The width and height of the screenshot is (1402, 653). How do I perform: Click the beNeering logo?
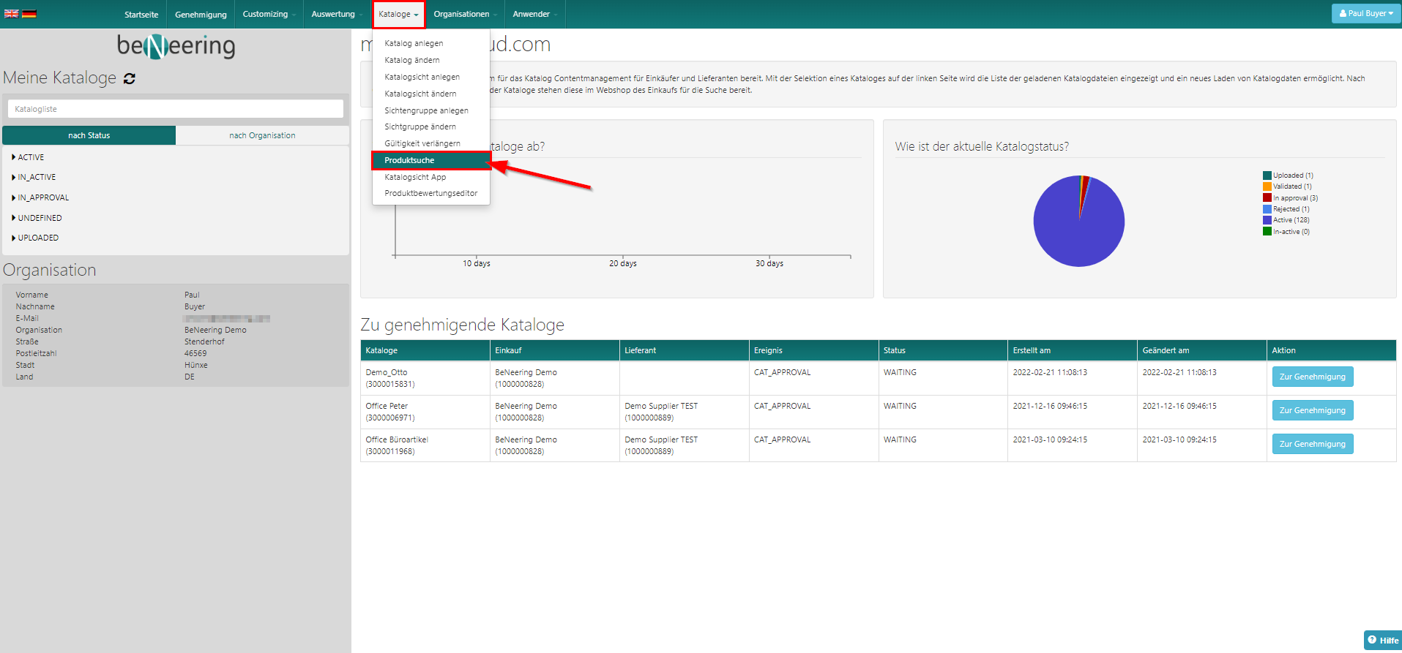coord(176,47)
